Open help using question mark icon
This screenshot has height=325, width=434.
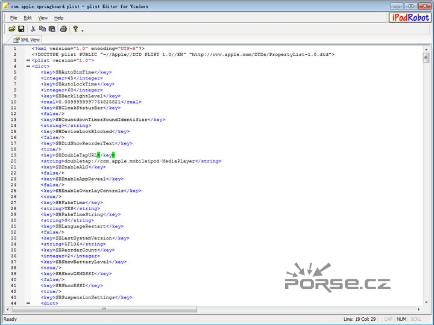coord(75,29)
